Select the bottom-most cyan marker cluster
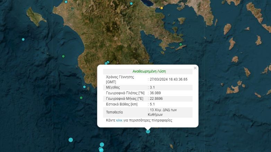The image size is (271, 152). 101,150
